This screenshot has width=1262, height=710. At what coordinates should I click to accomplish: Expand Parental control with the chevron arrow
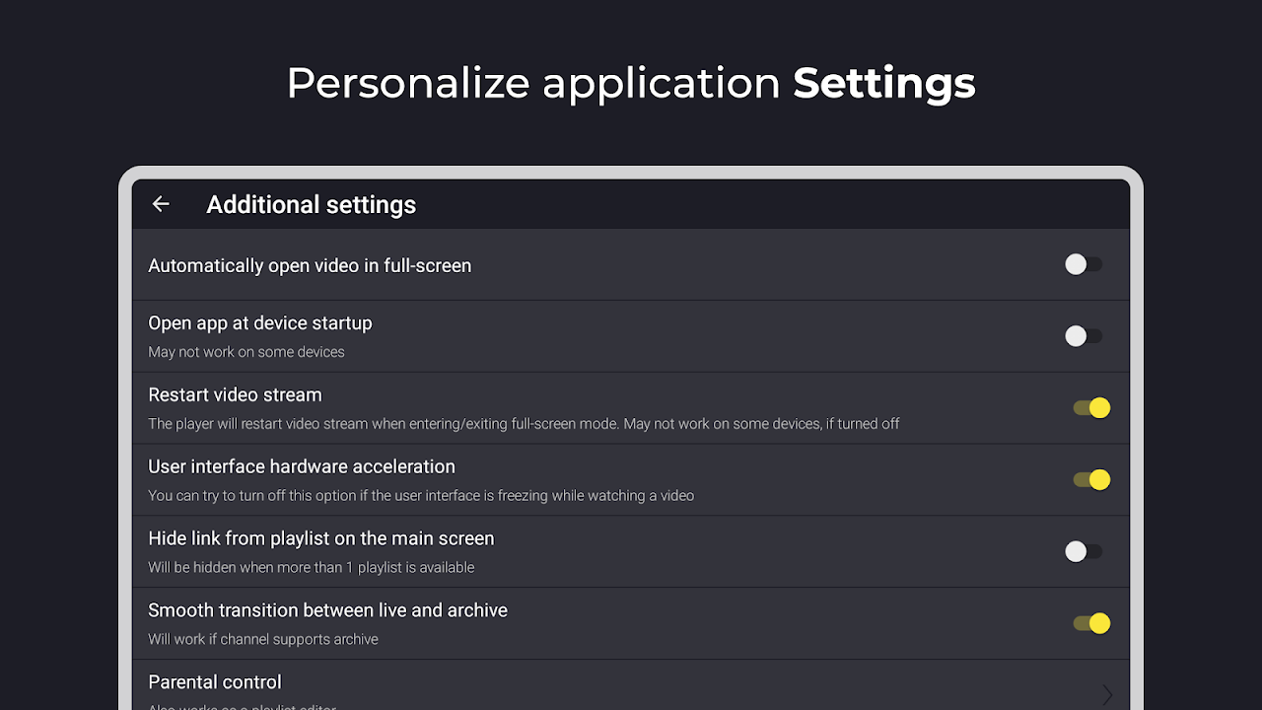1107,694
